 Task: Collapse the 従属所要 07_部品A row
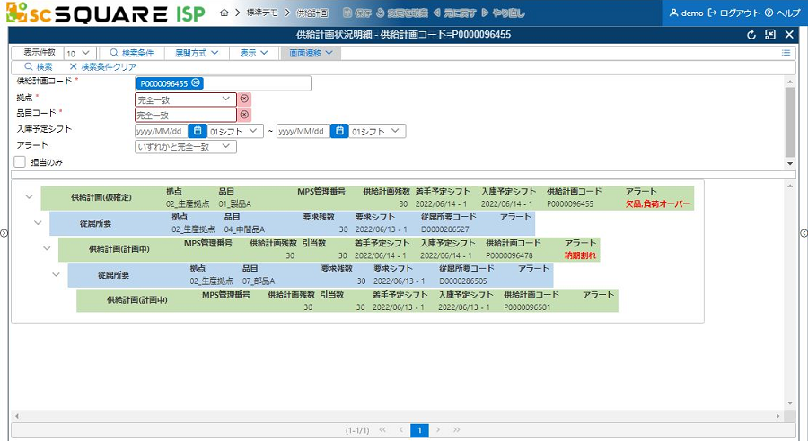(57, 274)
